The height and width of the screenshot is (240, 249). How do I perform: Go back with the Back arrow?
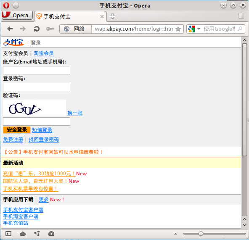point(10,29)
